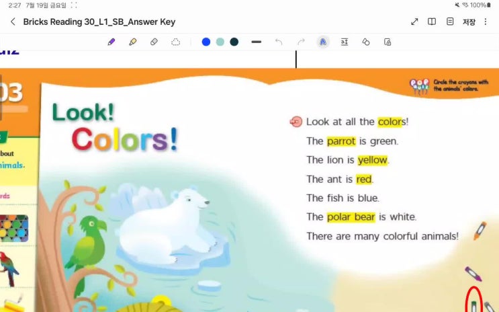Open the shapes tool

pos(366,42)
